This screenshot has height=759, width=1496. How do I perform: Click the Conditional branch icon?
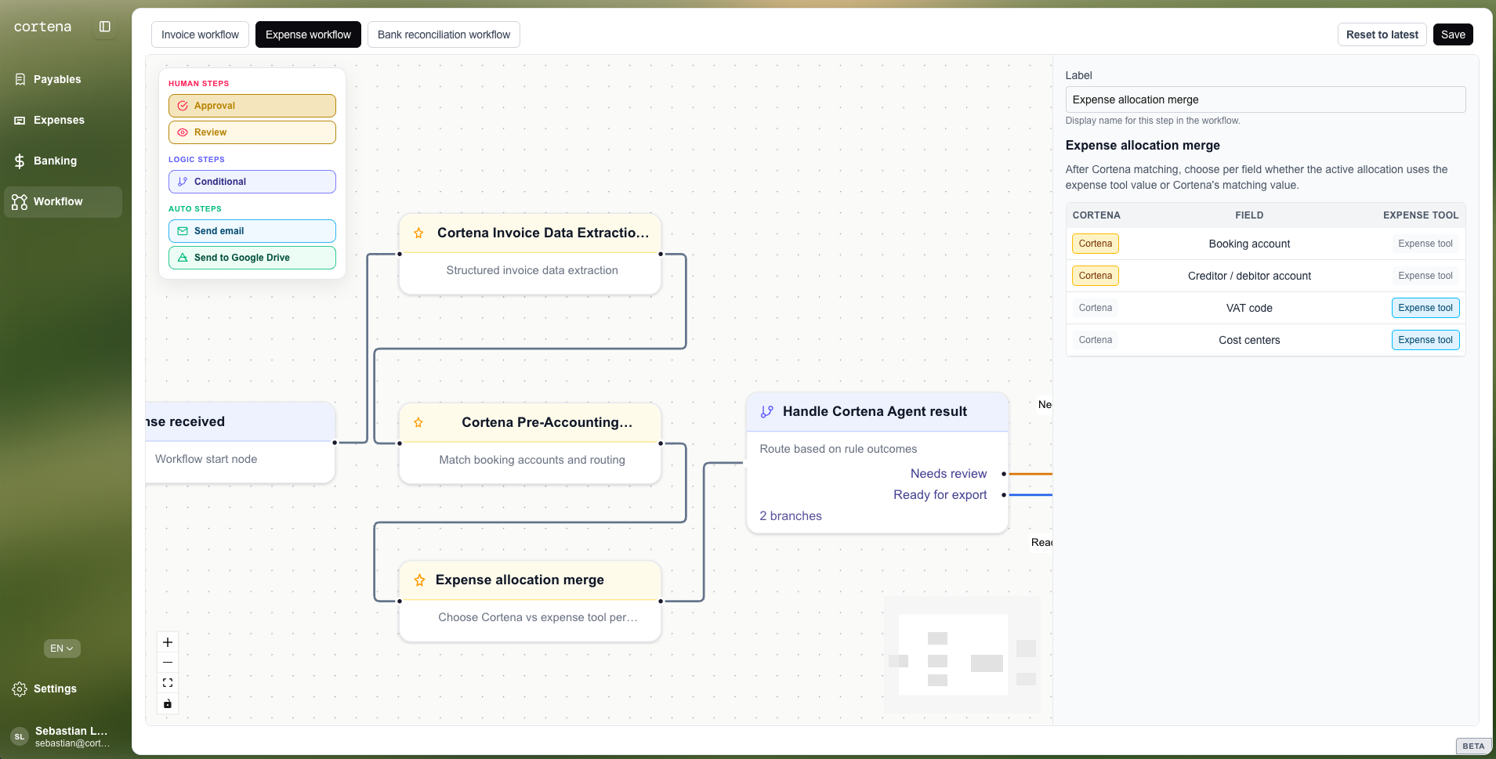pos(183,182)
